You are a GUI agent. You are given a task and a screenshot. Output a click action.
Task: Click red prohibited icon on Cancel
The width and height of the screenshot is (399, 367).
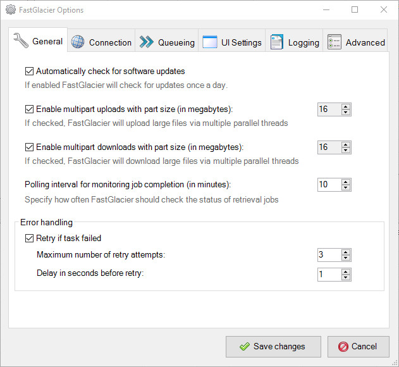pyautogui.click(x=343, y=347)
